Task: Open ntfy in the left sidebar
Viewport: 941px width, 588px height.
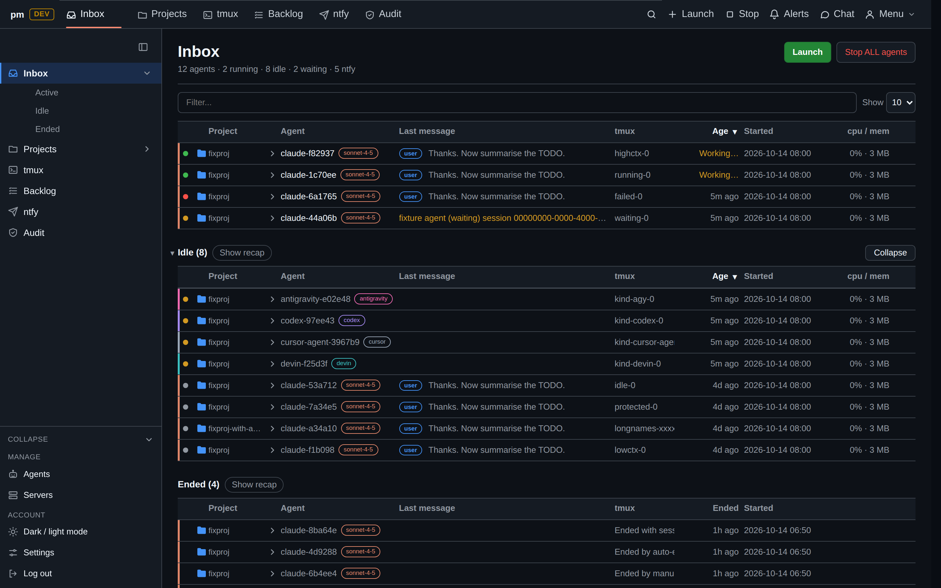Action: click(81, 212)
